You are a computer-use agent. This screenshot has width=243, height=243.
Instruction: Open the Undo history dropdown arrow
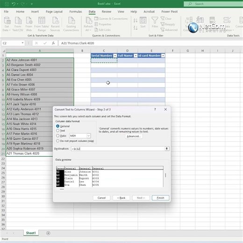(17, 4)
